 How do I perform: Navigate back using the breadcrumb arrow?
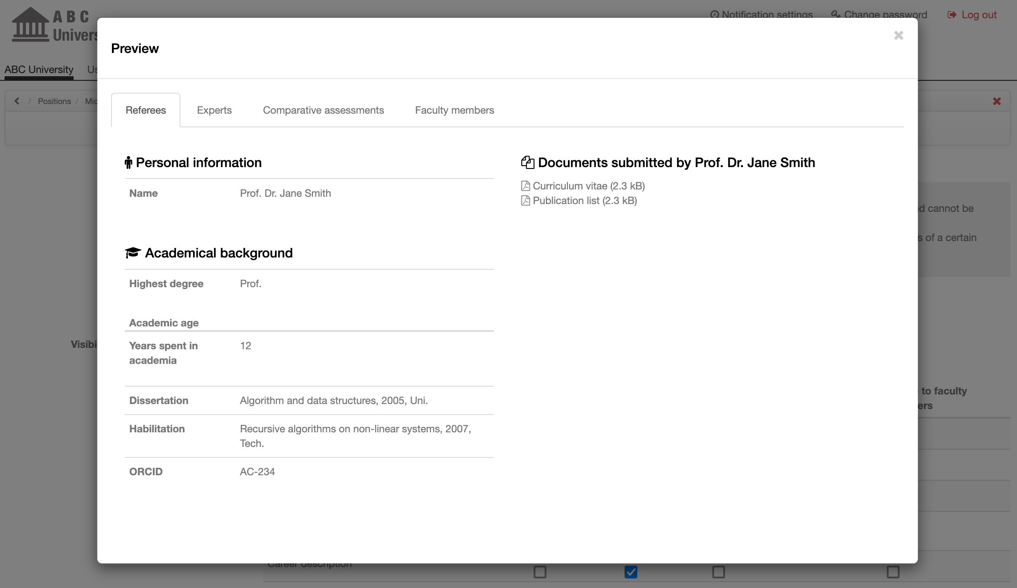pos(16,101)
